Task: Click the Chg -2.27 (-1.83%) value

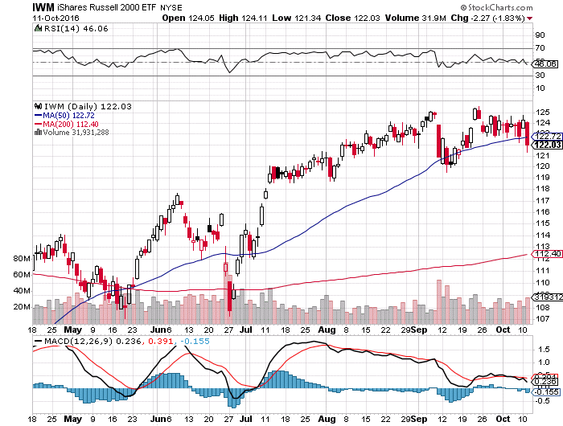Action: (x=488, y=18)
